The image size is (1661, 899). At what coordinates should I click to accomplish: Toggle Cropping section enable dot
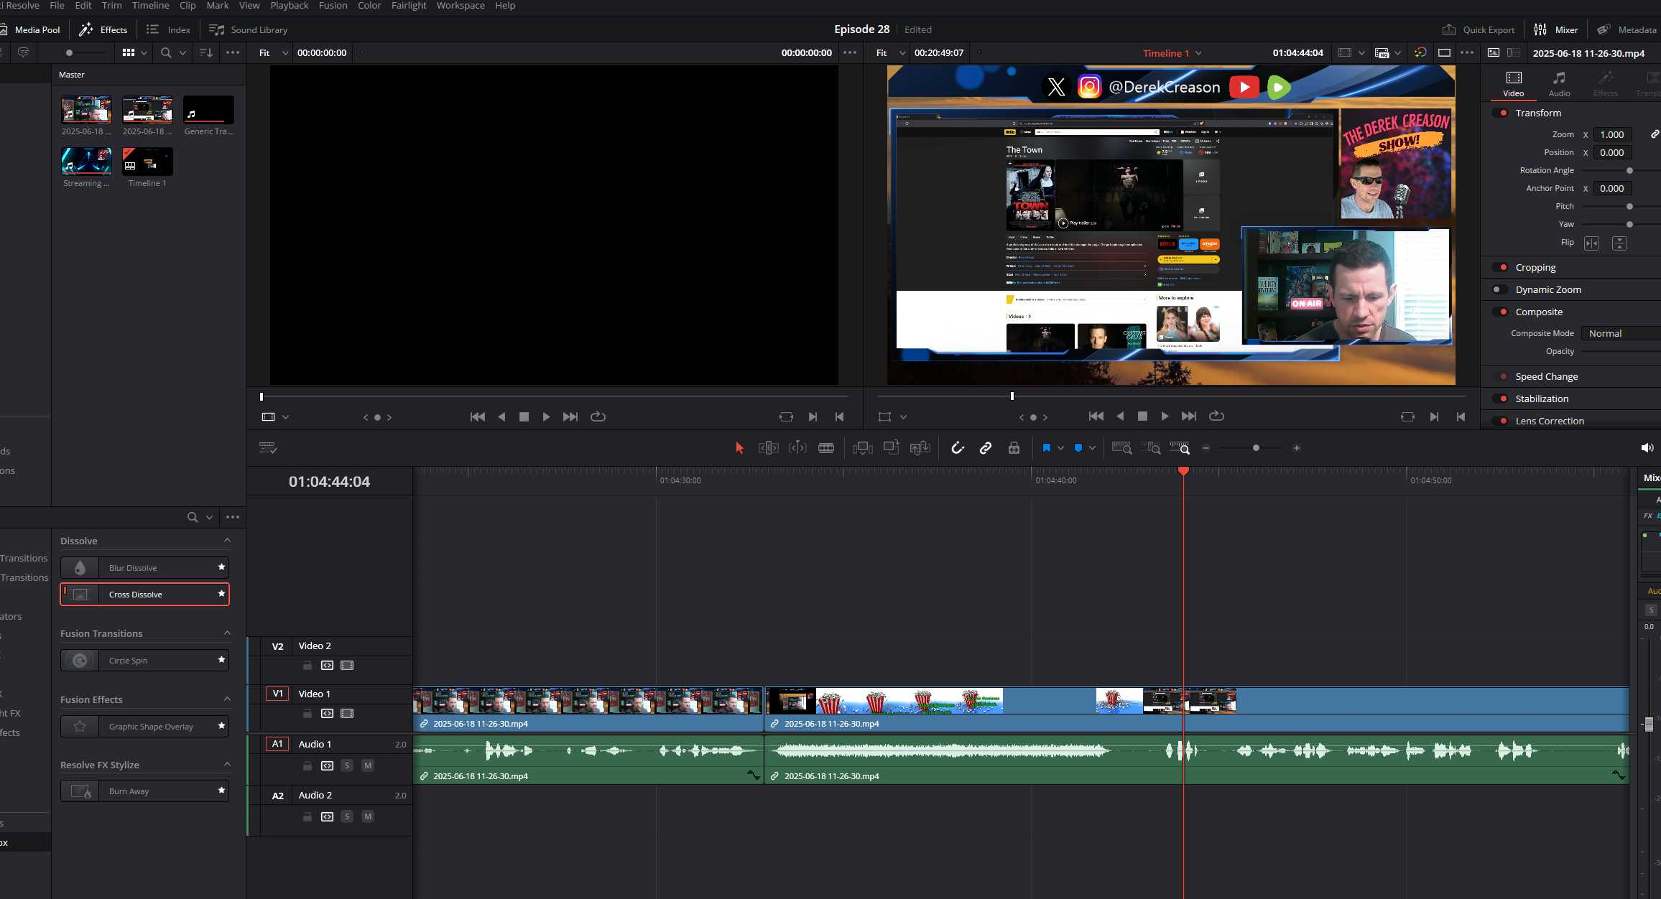(x=1502, y=267)
